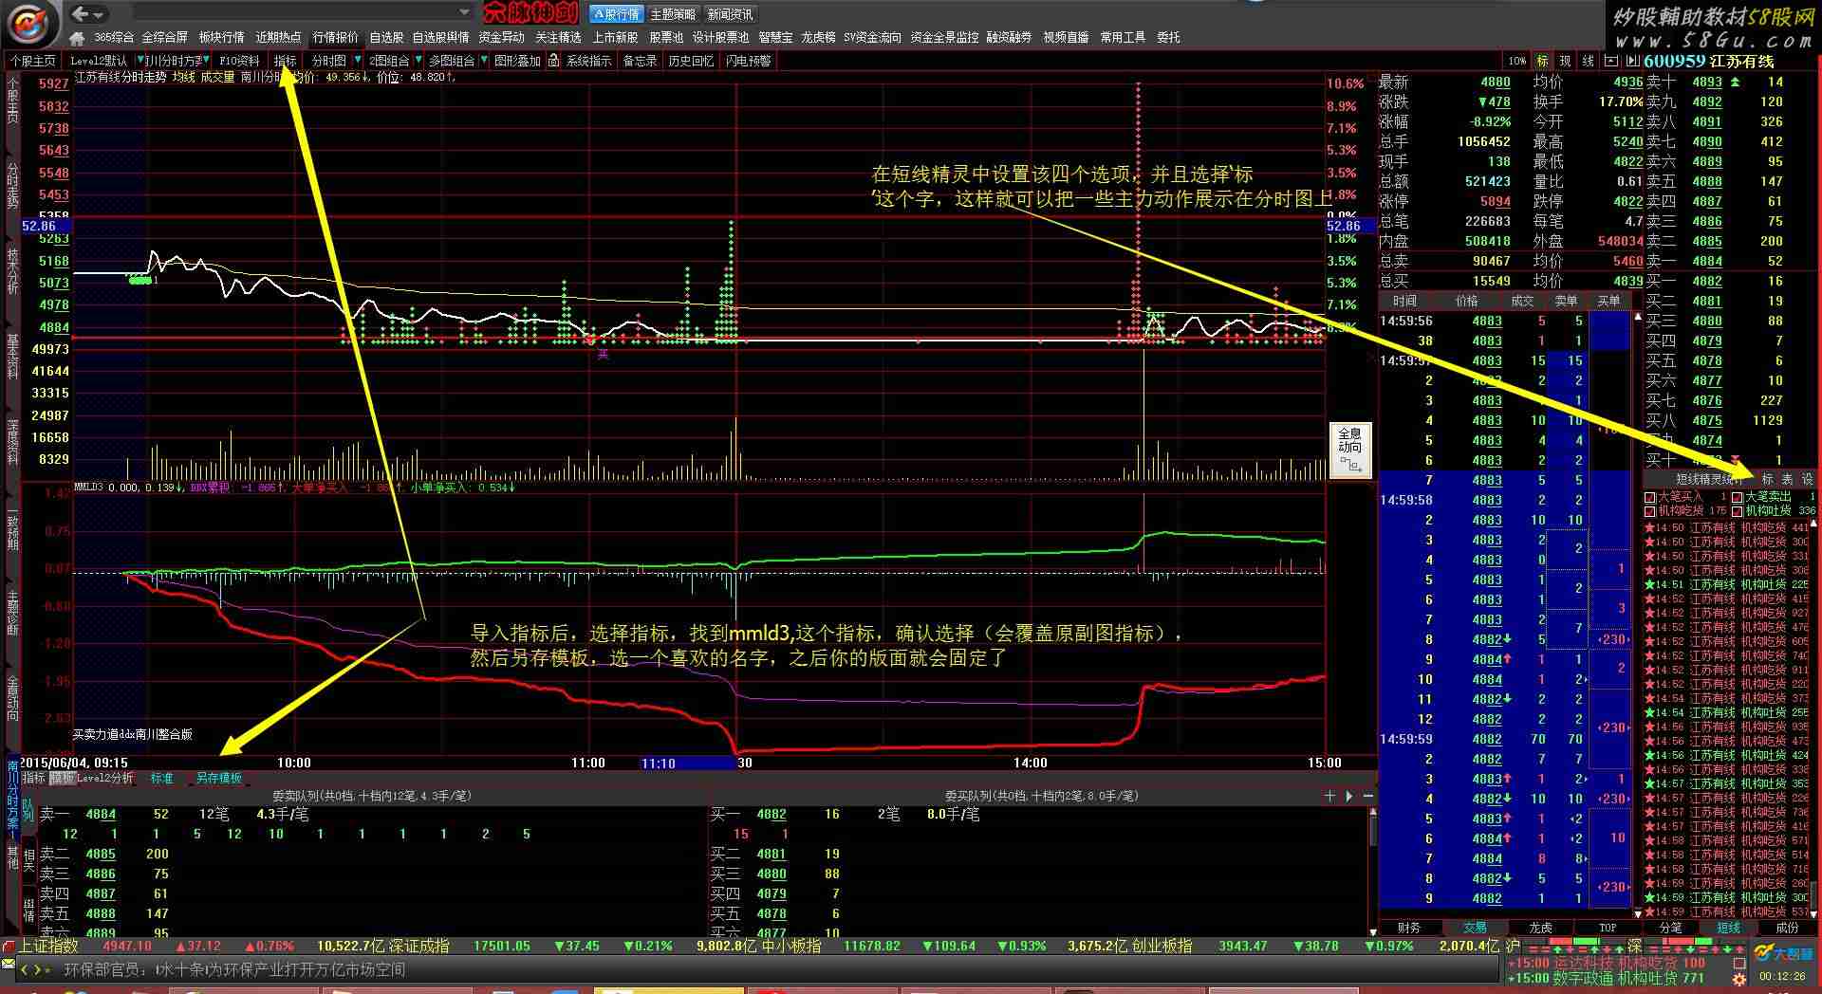1822x994 pixels.
Task: Add a panel with the plus icon
Action: 1330,796
